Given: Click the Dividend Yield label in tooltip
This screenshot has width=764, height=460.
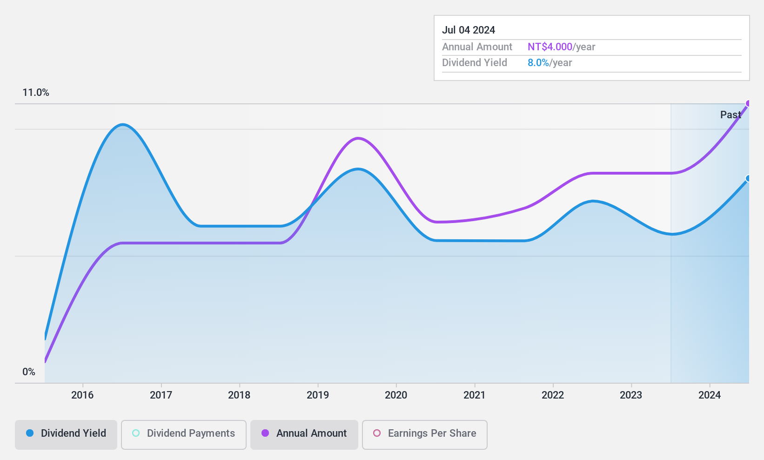Looking at the screenshot, I should [x=475, y=63].
